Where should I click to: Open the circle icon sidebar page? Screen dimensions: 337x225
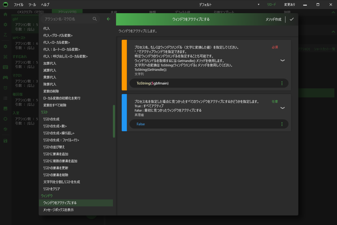[x=5, y=119]
